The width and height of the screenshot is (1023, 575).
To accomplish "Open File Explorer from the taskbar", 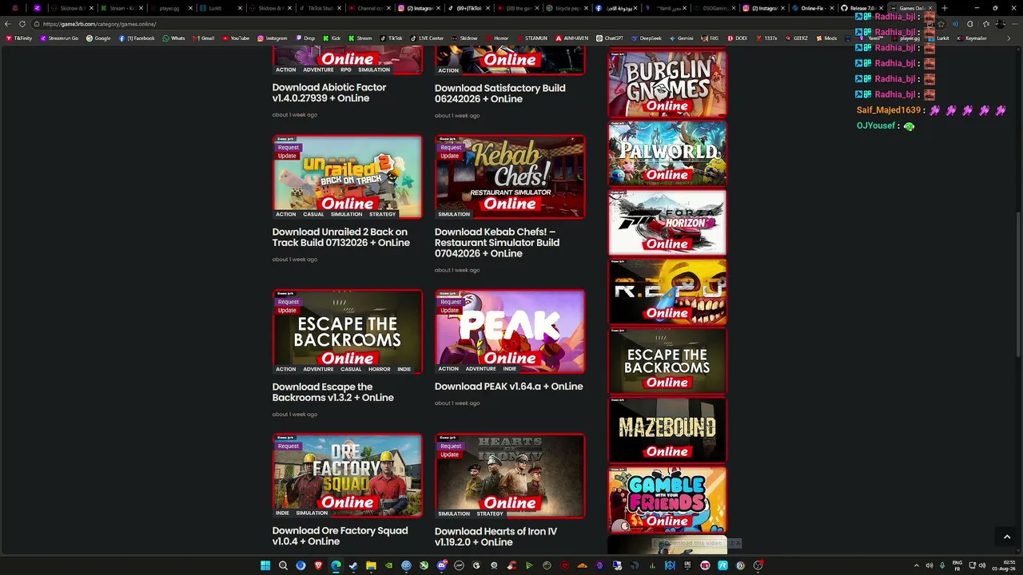I will [371, 565].
